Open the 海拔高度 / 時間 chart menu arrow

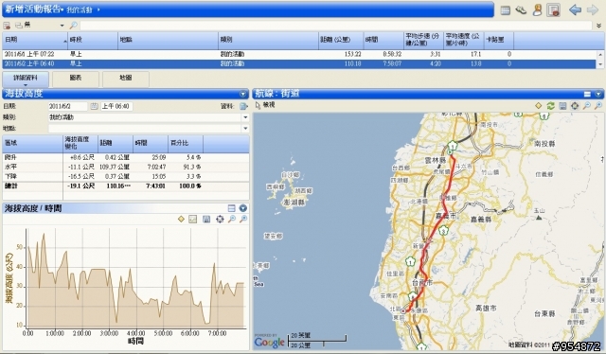coord(242,208)
